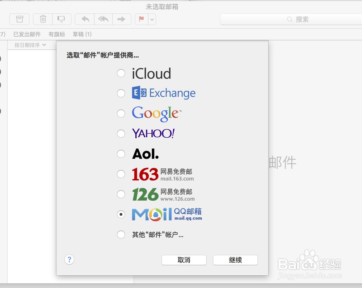Open the 有旗标 mailbox tab

coord(56,34)
